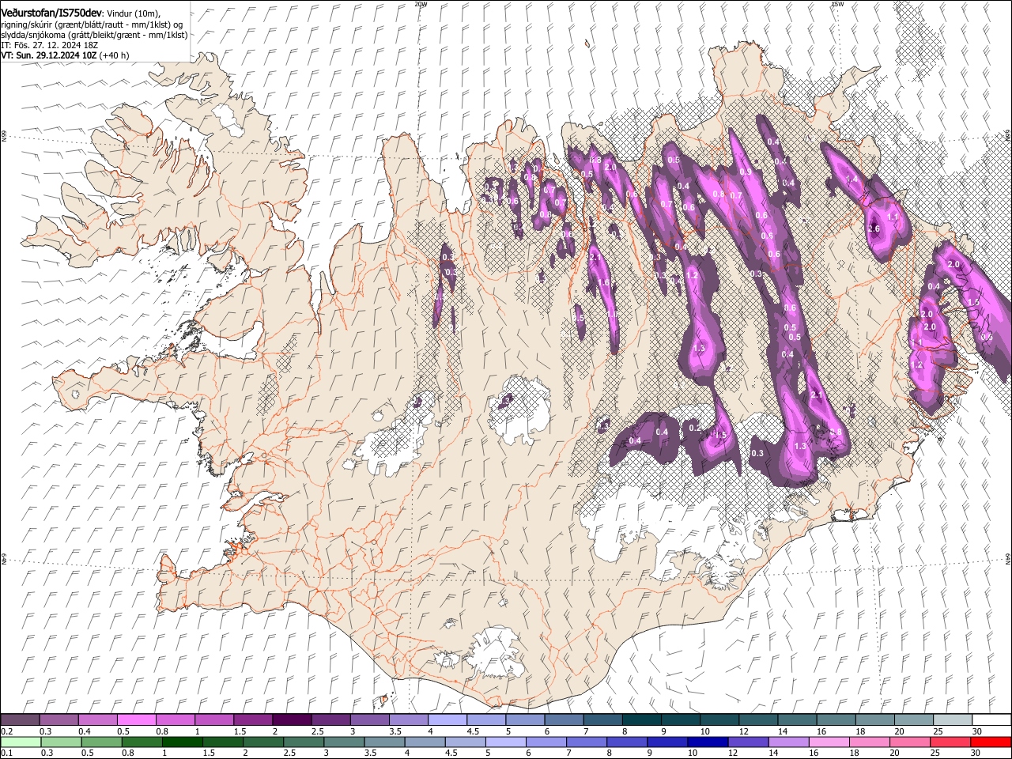Select pale pink rain swatch 16 to 18
Viewport: 1012px width, 759px height.
coord(829,742)
